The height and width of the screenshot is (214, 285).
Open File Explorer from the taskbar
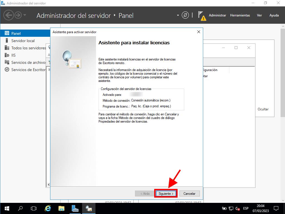(62, 208)
